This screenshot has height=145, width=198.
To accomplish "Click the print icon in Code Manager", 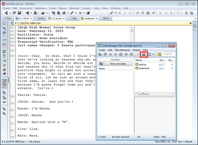I will (x=144, y=54).
